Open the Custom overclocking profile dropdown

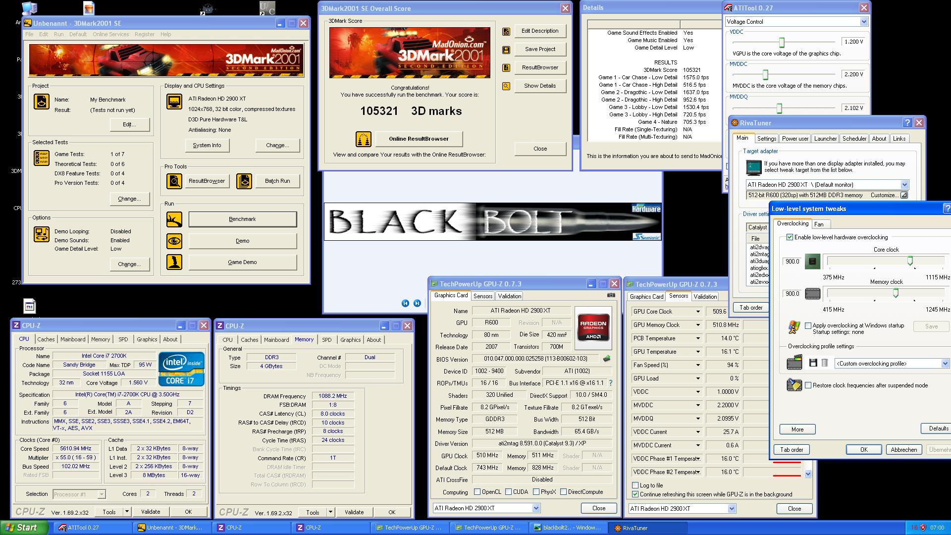click(x=945, y=364)
